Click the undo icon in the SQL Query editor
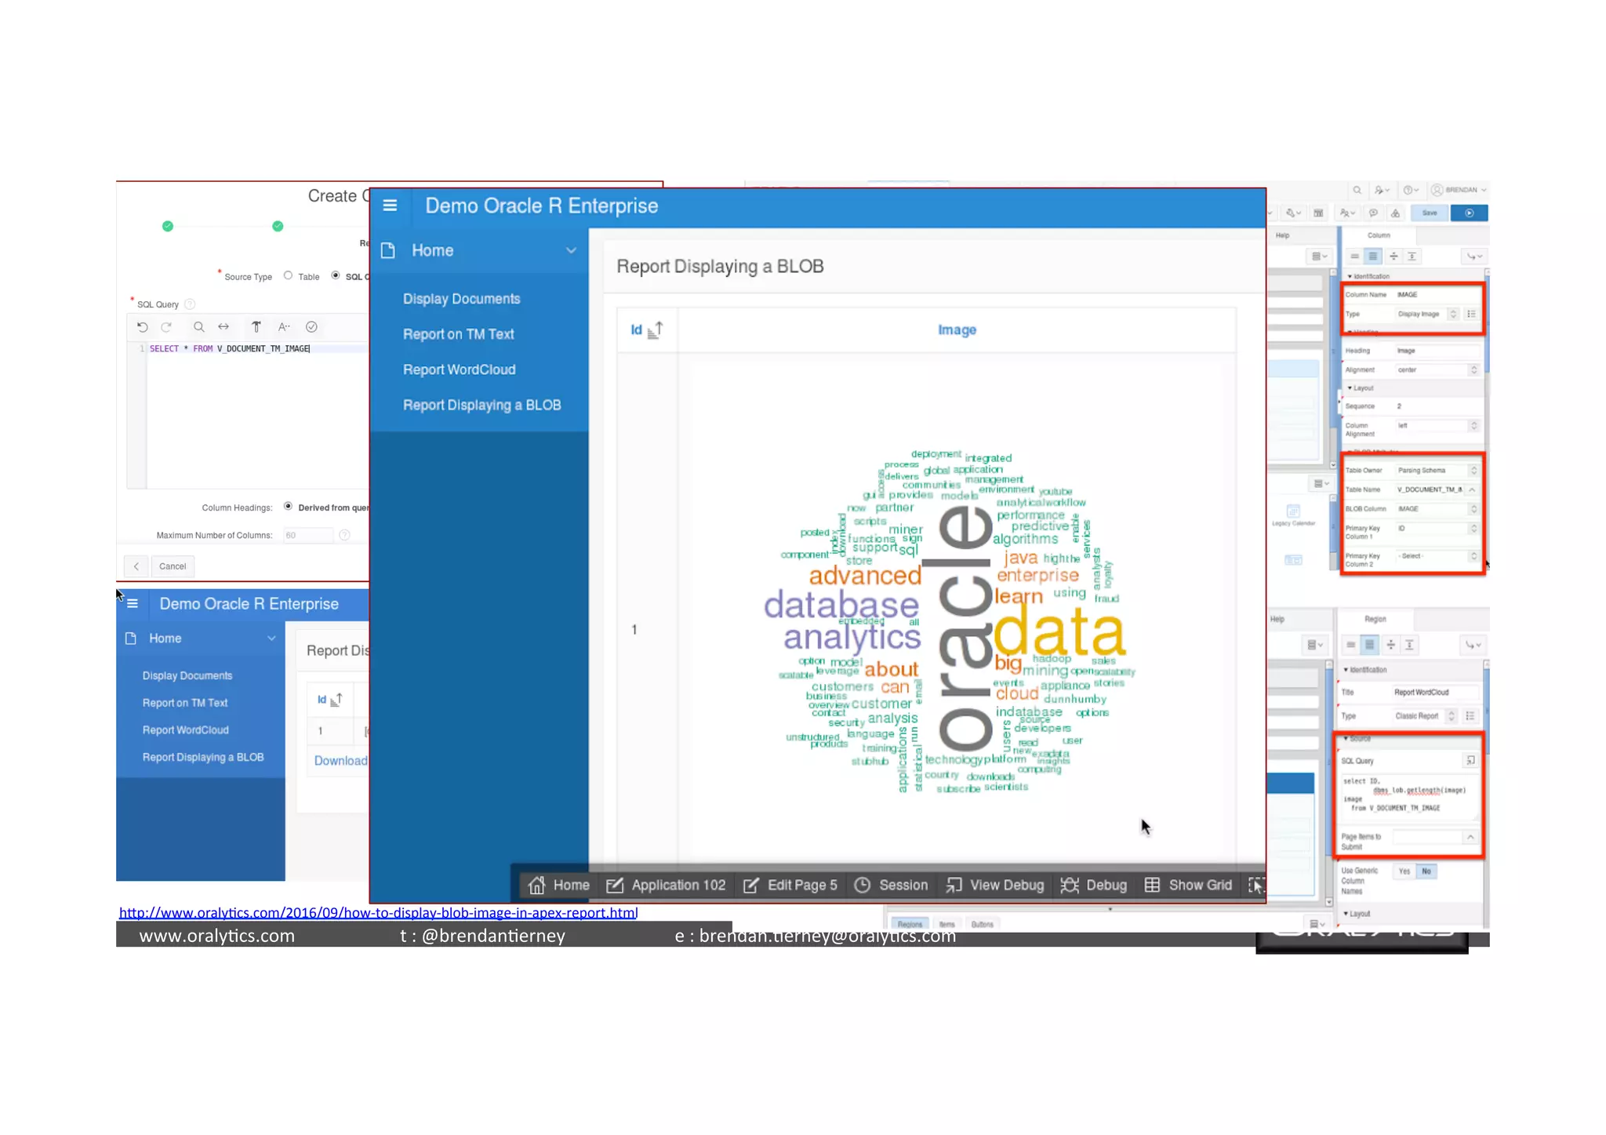This screenshot has width=1606, height=1135. [x=143, y=327]
